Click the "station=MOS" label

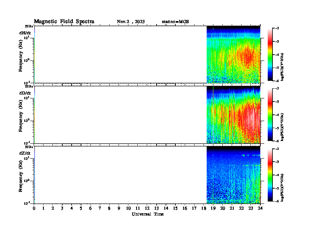(x=175, y=21)
